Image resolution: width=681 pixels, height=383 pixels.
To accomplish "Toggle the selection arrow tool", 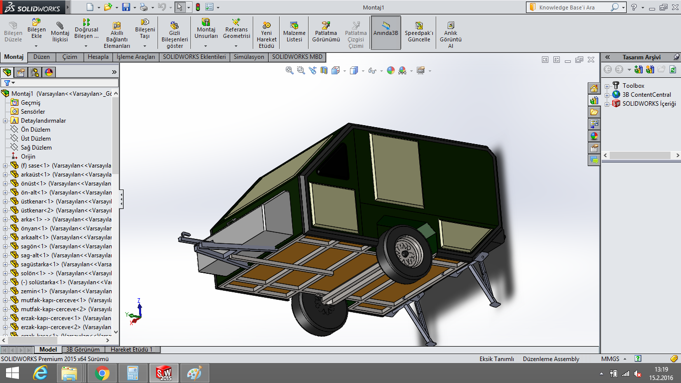I will tap(179, 7).
